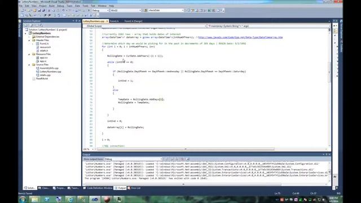Open the Debug solution configuration dropdown

[100, 10]
